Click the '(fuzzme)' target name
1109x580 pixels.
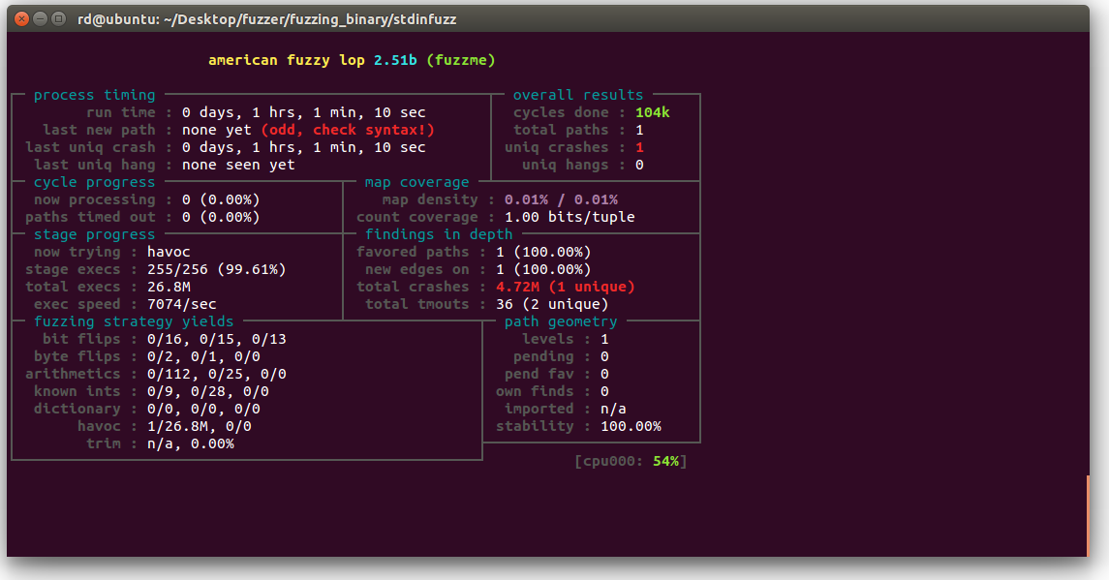point(460,60)
